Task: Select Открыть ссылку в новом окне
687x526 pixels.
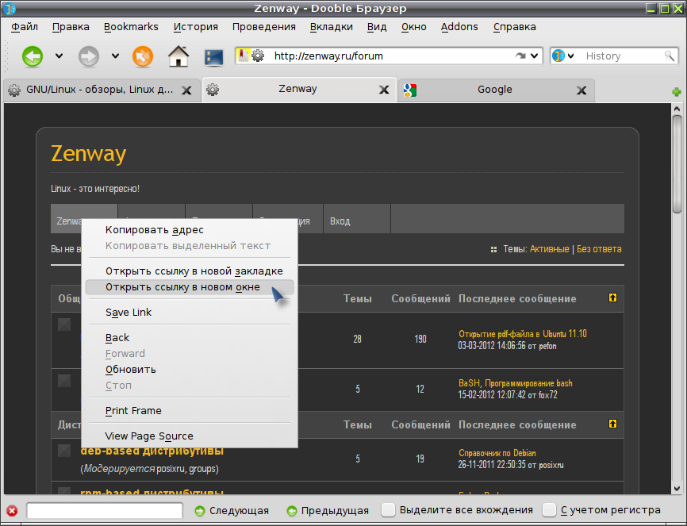Action: 190,287
